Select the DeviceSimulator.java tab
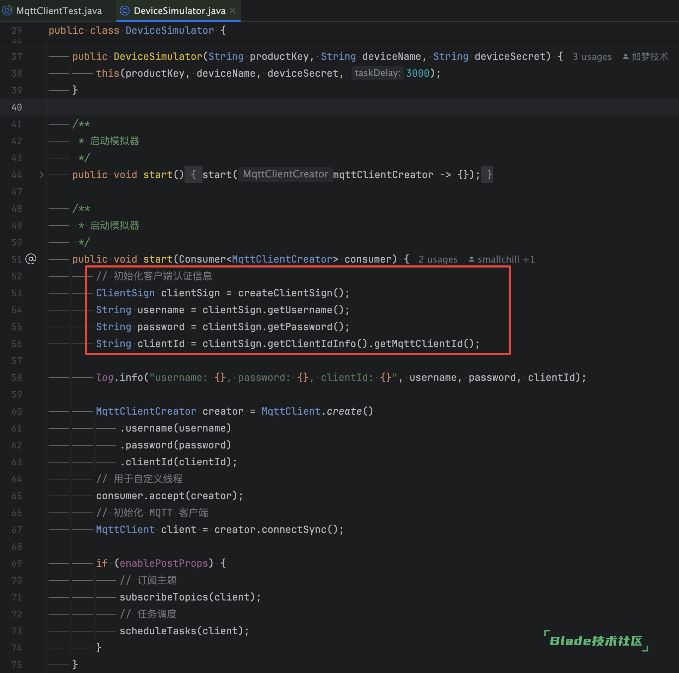 [x=179, y=11]
